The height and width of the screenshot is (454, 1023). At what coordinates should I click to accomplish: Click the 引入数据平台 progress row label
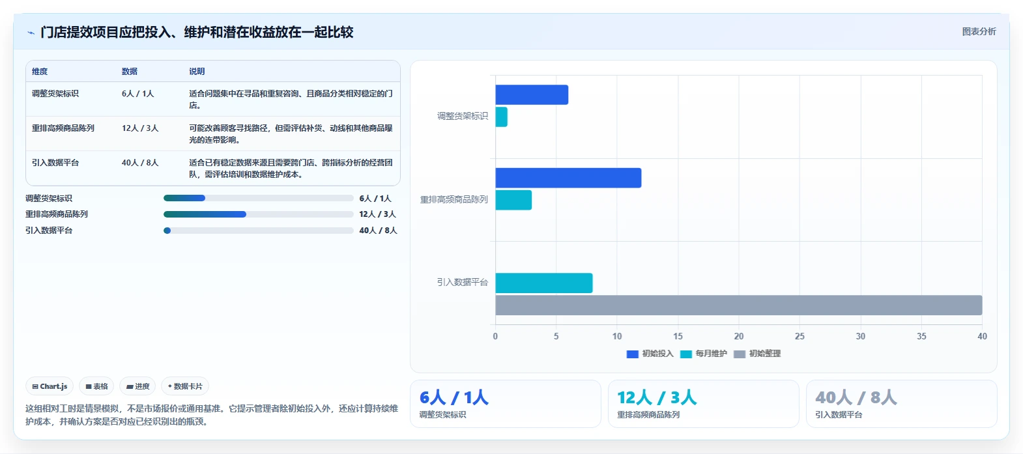pyautogui.click(x=49, y=231)
